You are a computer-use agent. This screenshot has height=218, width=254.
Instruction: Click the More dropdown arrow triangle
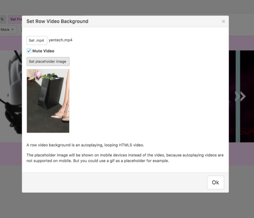tap(13, 30)
